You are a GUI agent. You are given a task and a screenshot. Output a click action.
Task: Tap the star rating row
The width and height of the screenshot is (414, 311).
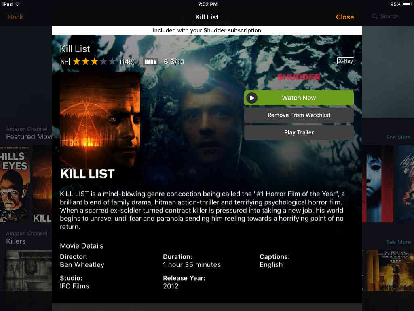[x=94, y=62]
